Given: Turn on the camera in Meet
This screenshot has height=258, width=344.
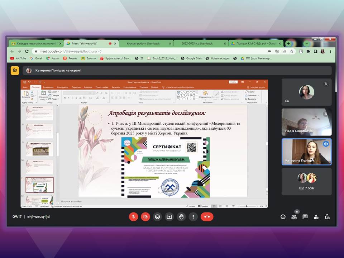Looking at the screenshot, I should click(x=145, y=217).
